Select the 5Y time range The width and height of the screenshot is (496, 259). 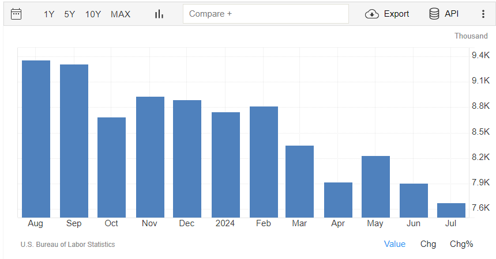click(70, 14)
